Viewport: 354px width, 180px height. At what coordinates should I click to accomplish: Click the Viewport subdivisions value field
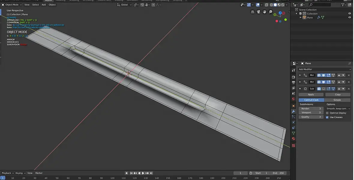(311, 113)
